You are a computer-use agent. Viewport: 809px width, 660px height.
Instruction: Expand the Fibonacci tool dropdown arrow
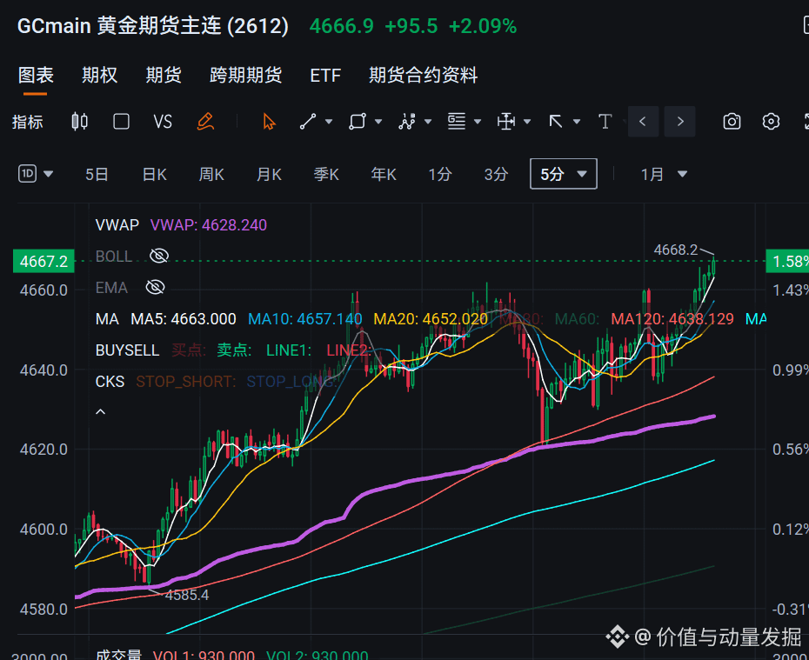click(478, 122)
